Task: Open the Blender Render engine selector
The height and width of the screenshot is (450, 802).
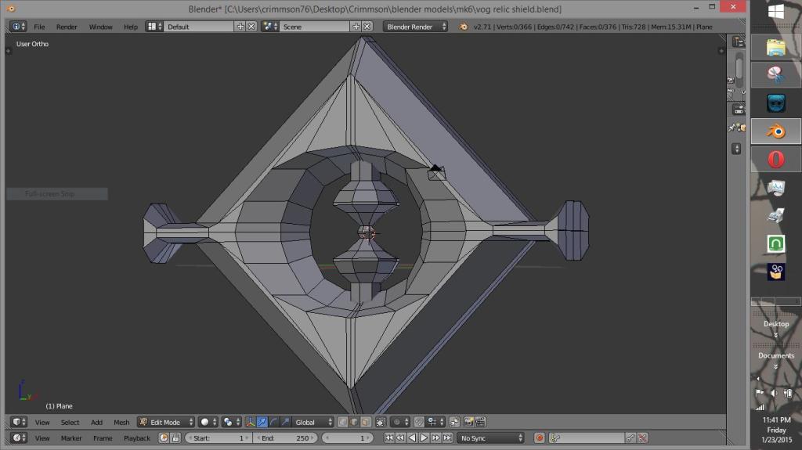Action: click(x=415, y=27)
